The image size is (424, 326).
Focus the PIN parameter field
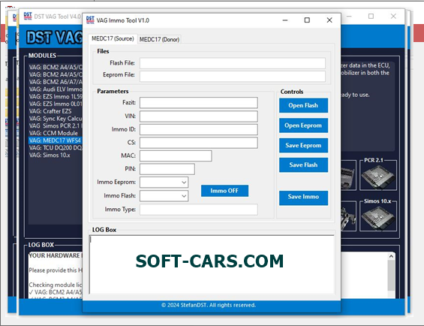167,169
